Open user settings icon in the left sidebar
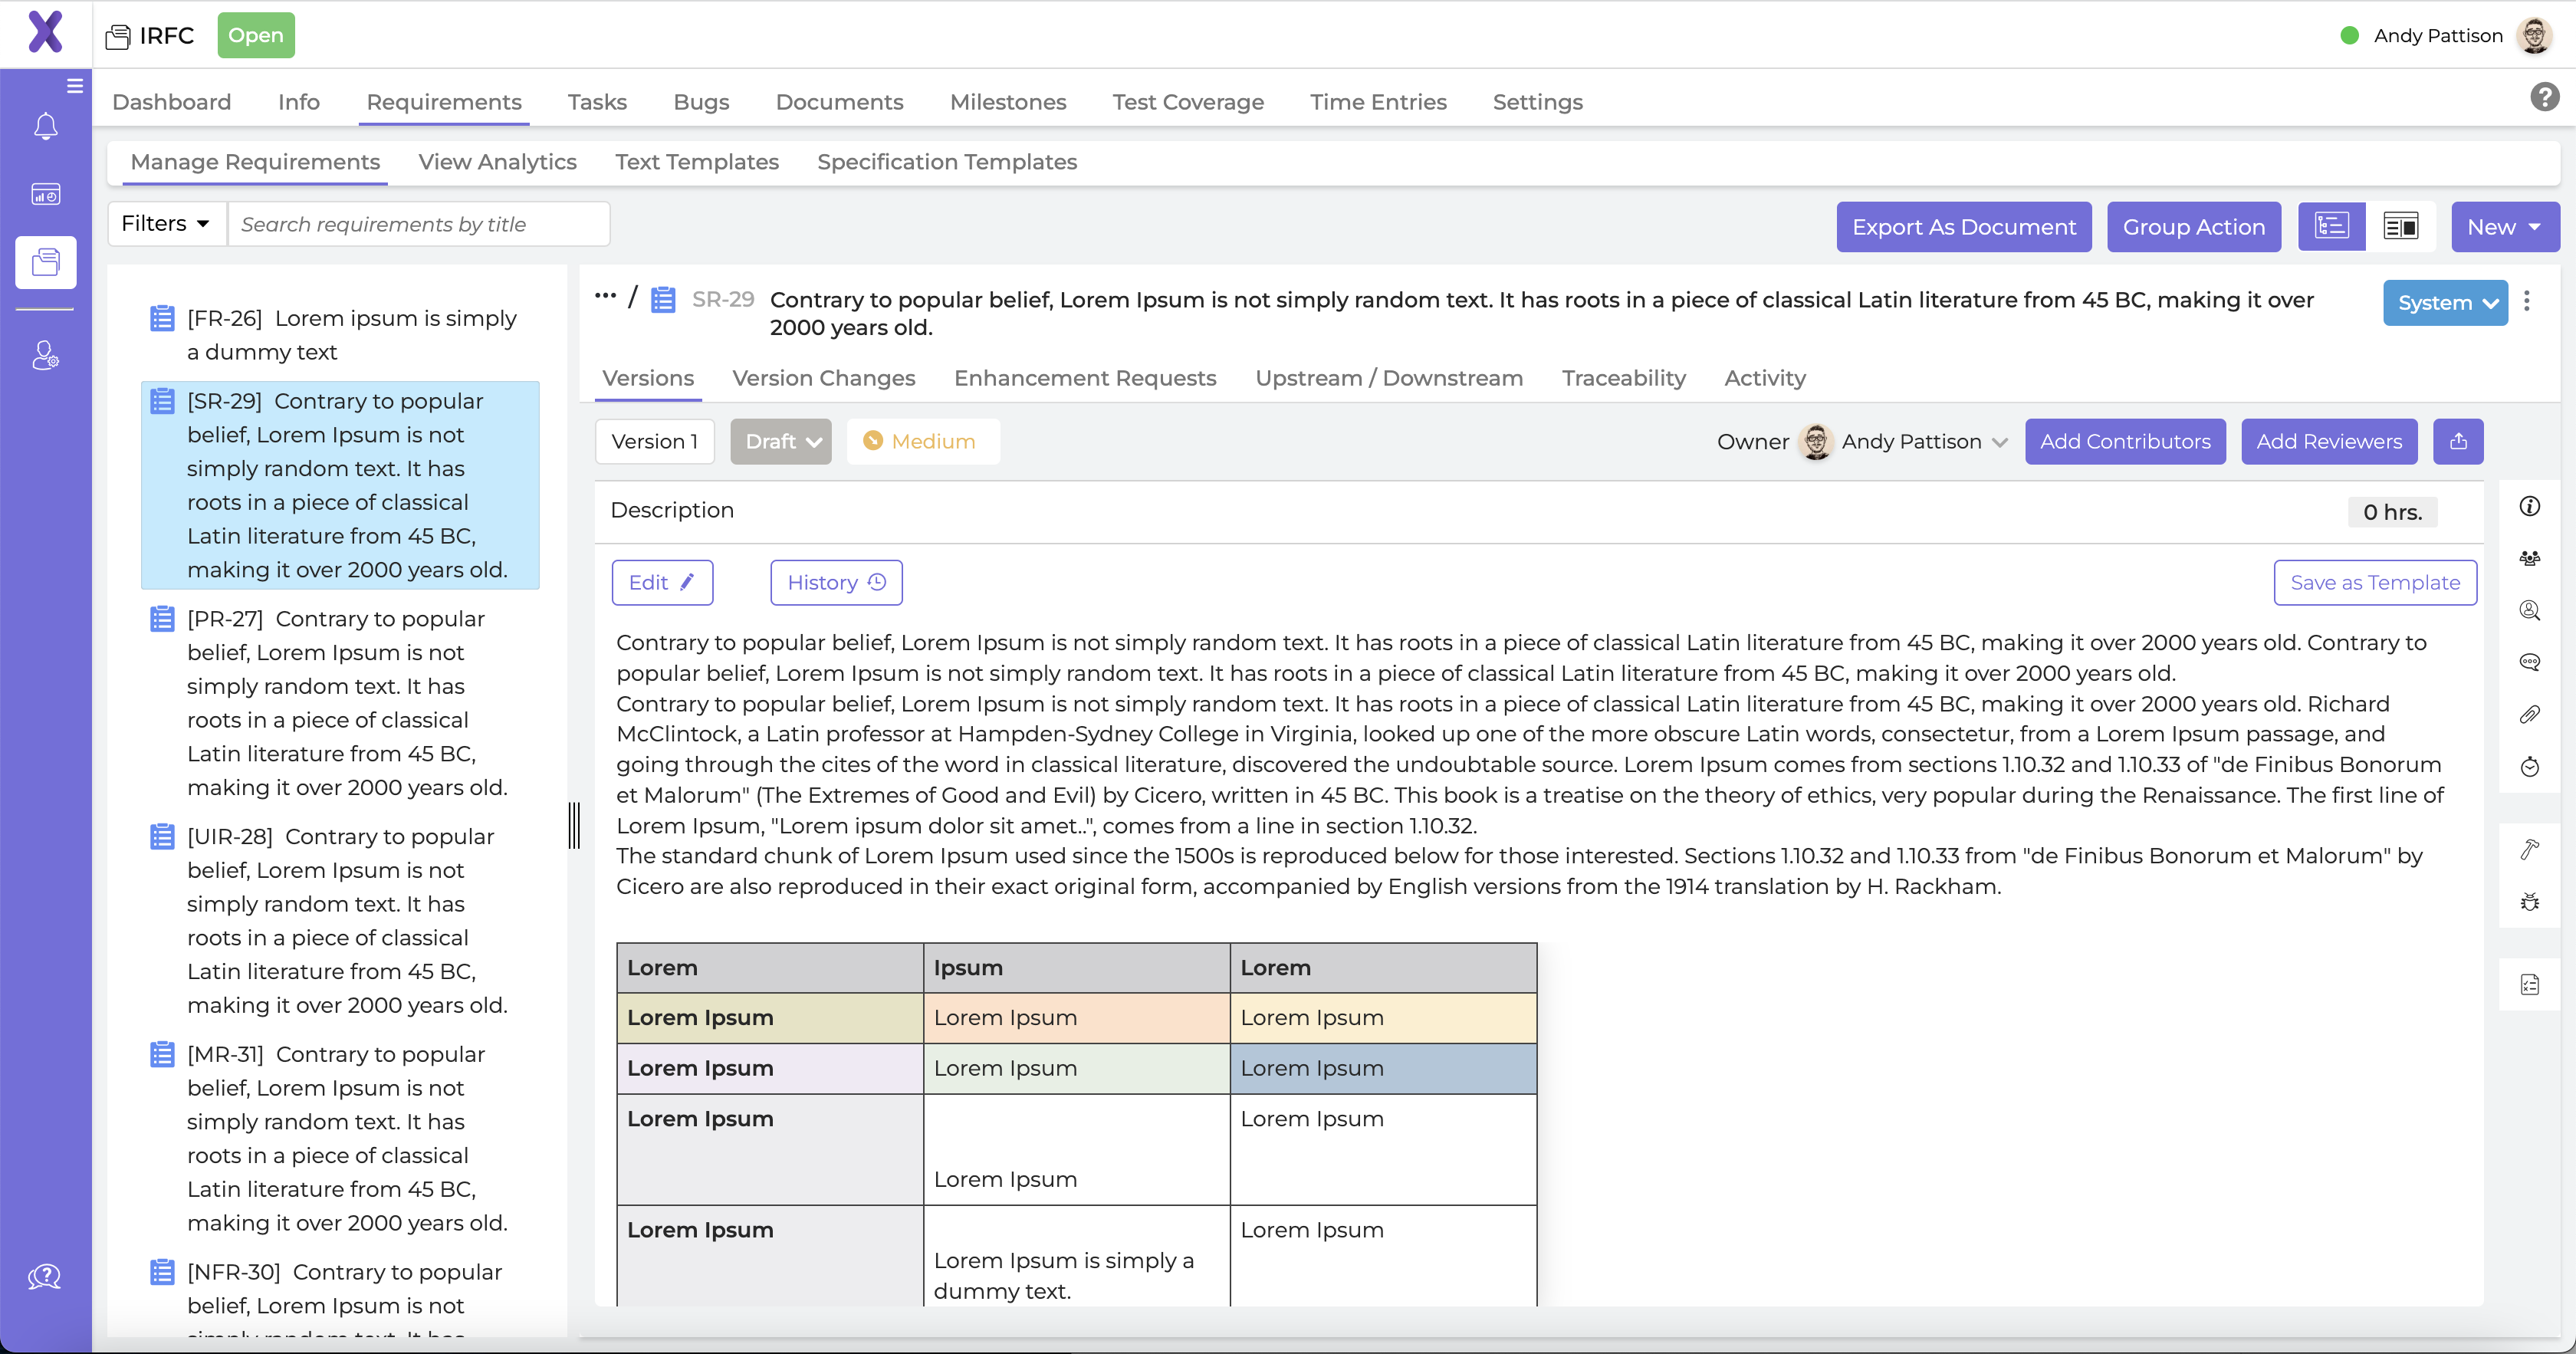This screenshot has width=2576, height=1354. (45, 355)
